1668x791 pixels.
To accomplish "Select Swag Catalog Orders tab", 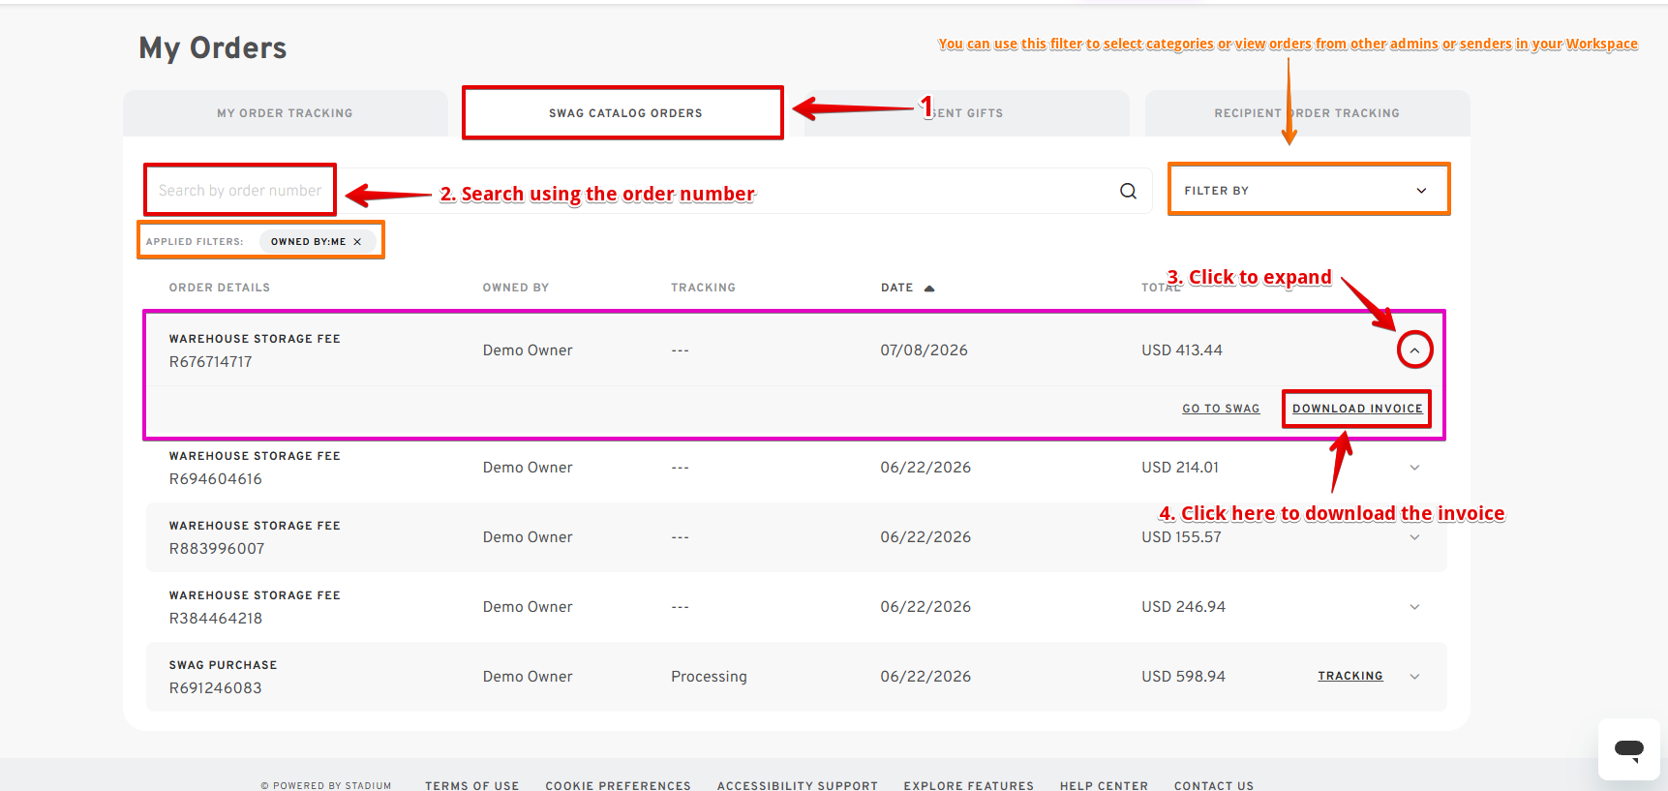I will pos(625,113).
